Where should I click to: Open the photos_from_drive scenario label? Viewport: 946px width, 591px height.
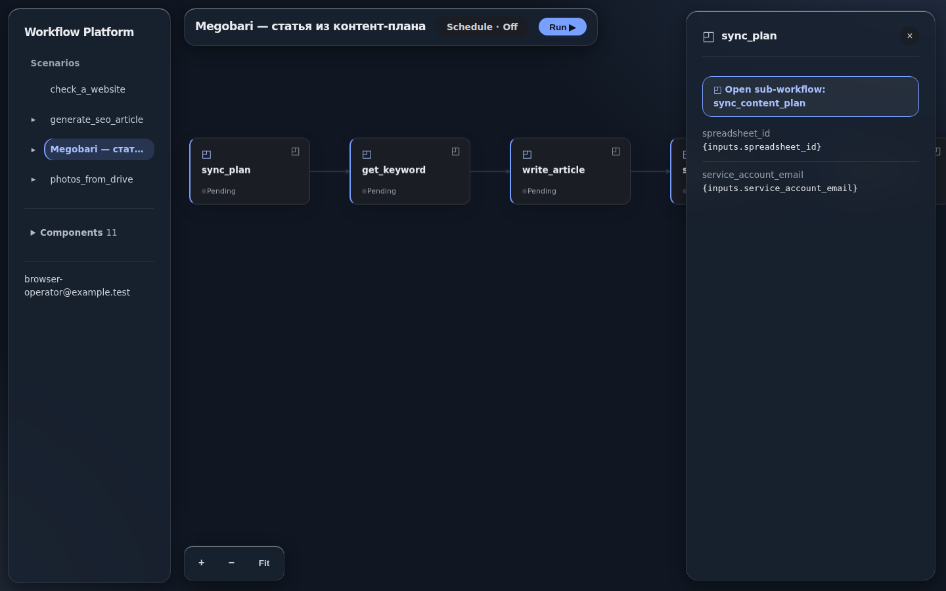coord(91,179)
